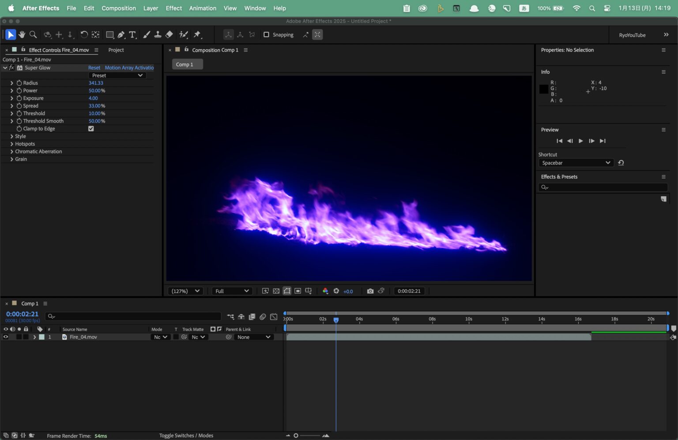Click Reset on the Super Glow effect
This screenshot has width=678, height=440.
click(94, 67)
